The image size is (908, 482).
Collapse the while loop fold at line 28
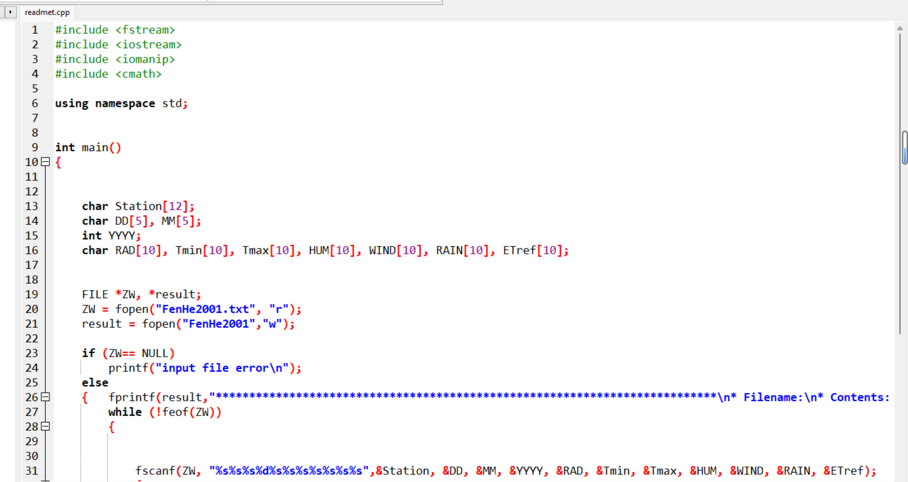click(45, 426)
